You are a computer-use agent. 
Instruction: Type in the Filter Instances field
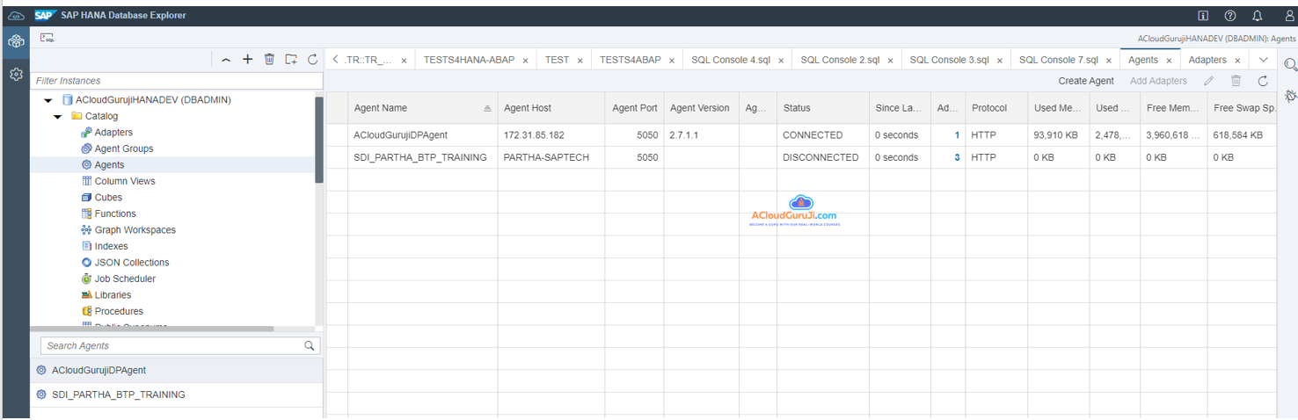click(x=176, y=81)
